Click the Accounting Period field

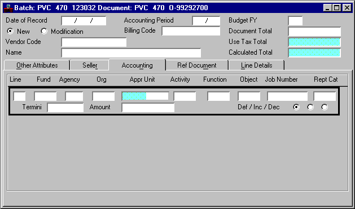(x=206, y=21)
